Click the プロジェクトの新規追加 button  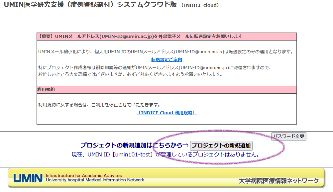point(221,146)
